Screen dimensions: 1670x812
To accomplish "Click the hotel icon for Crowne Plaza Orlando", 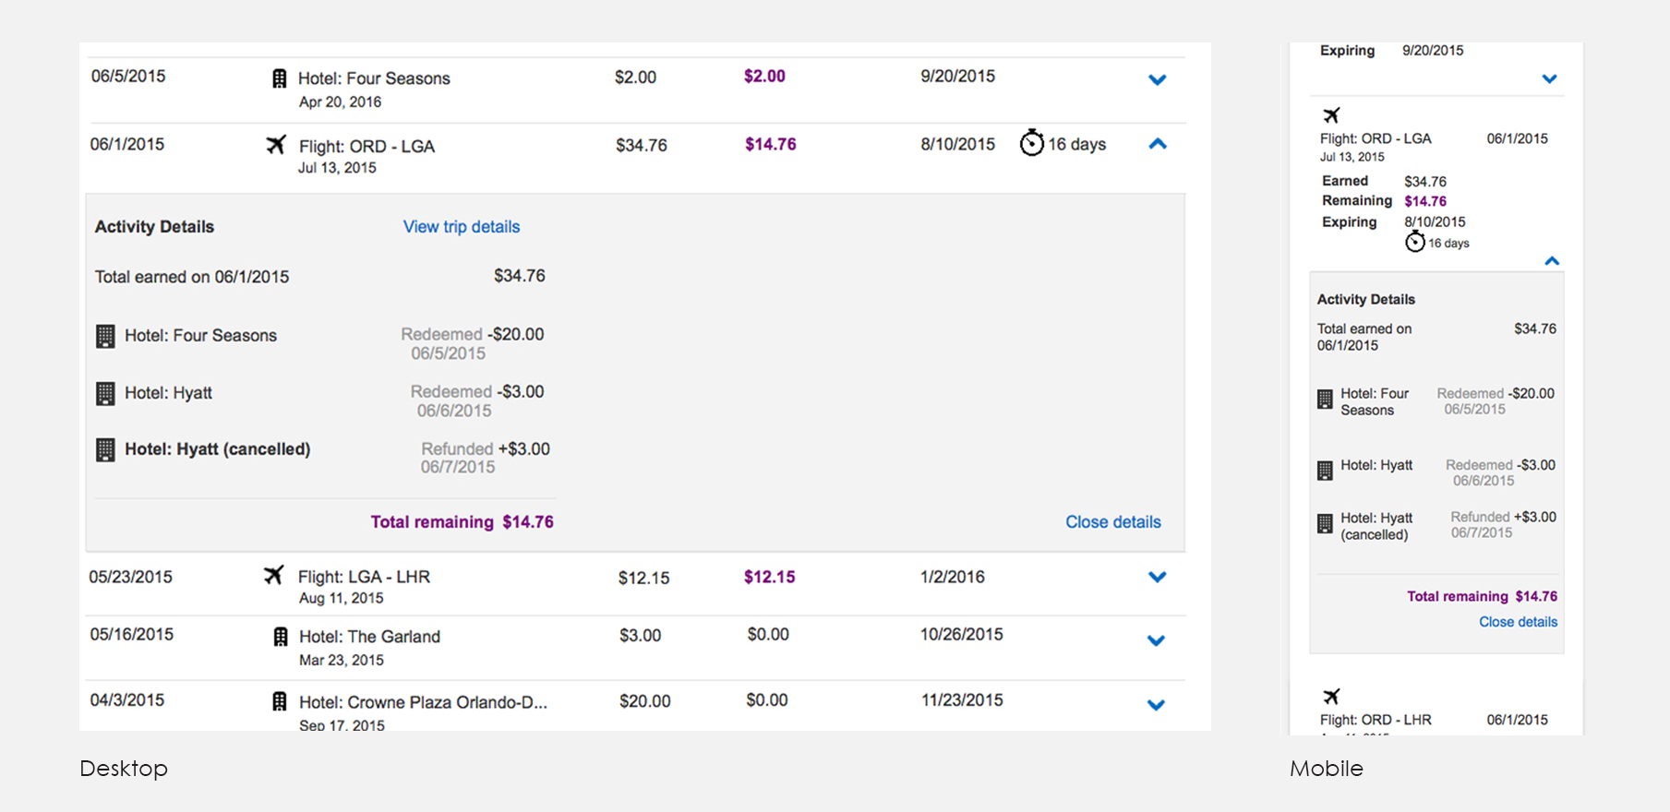I will click(x=279, y=701).
